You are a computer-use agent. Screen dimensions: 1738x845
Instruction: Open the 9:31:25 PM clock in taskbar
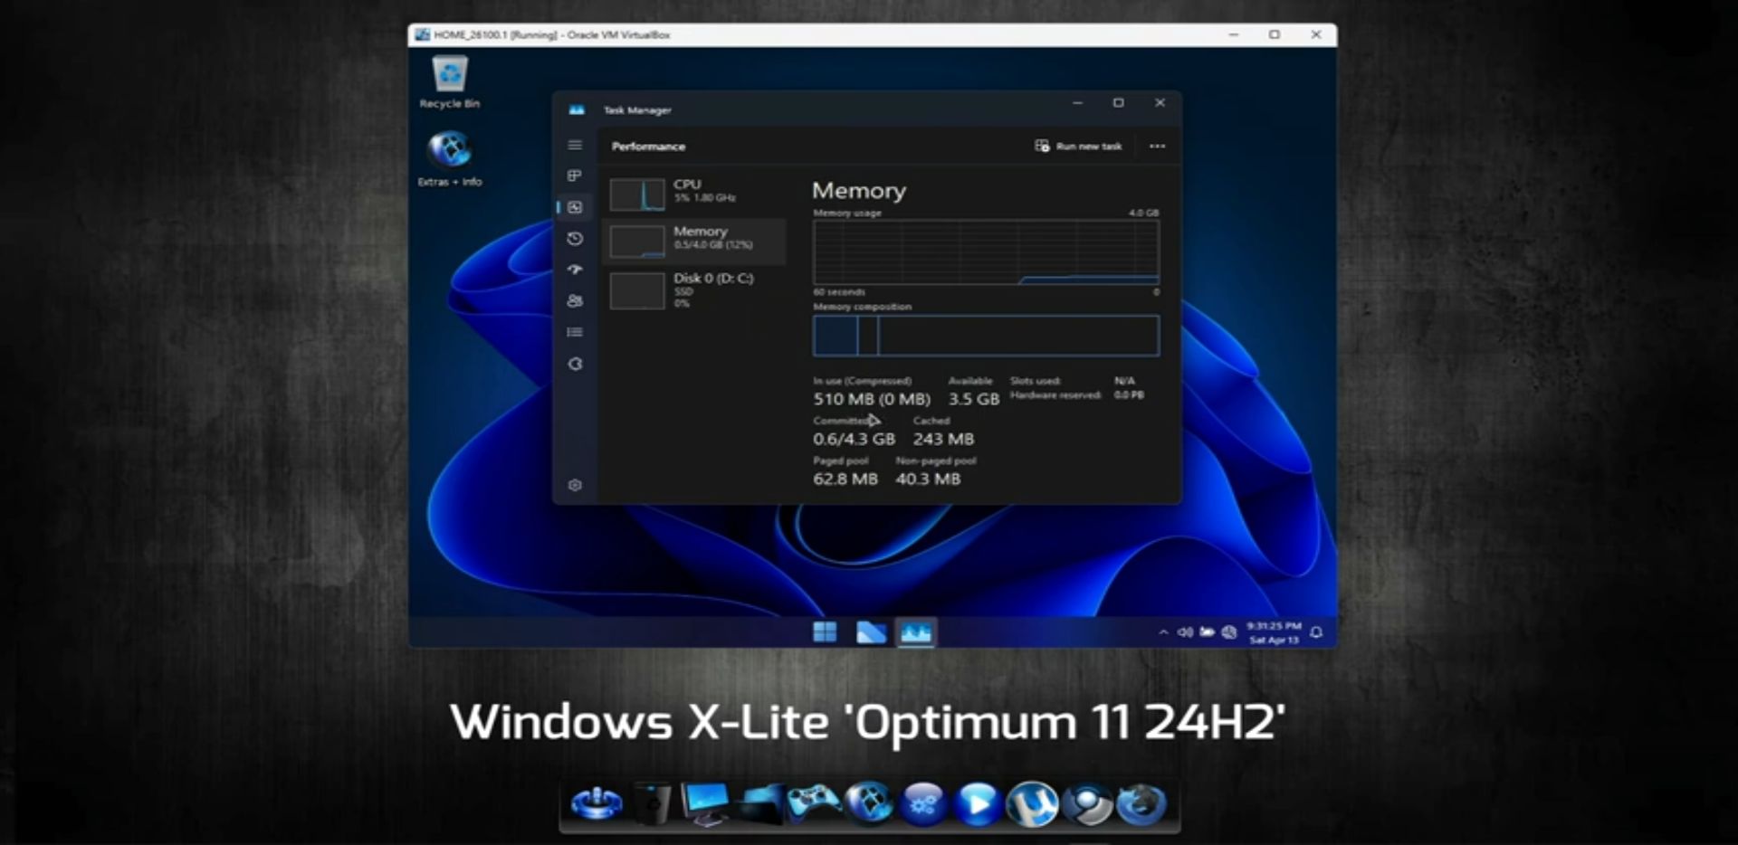click(x=1274, y=632)
